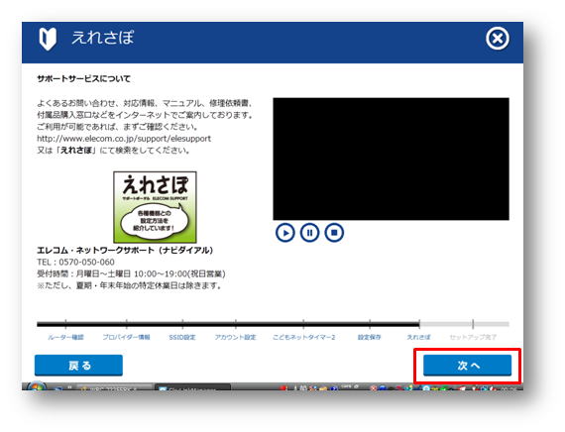This screenshot has height=432, width=565.
Task: Select the 設定保存 step
Action: point(370,337)
